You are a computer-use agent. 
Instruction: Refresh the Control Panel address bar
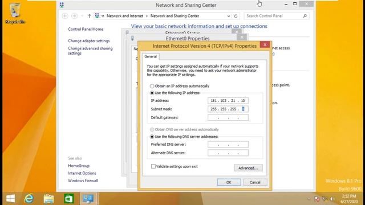coord(236,16)
